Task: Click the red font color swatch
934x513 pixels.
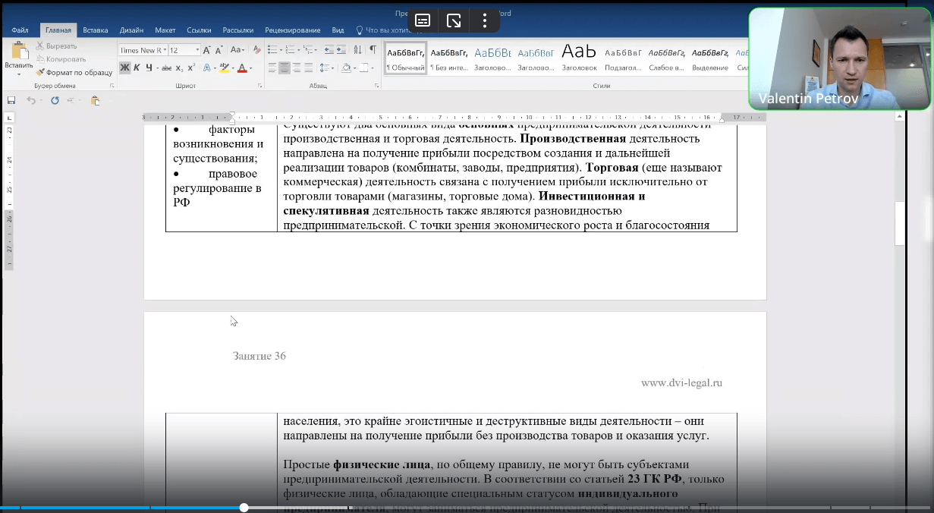Action: (x=242, y=72)
